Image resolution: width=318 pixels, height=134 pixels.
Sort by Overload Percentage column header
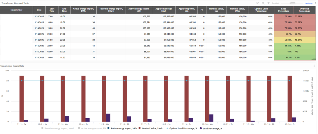point(305,10)
